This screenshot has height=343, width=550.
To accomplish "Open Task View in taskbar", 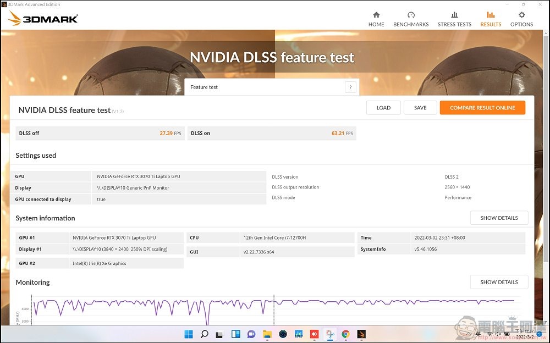I will [x=219, y=334].
